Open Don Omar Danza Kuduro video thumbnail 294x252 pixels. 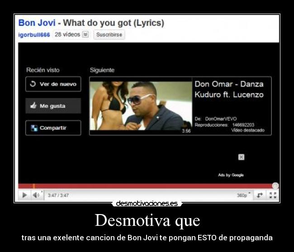(141, 106)
